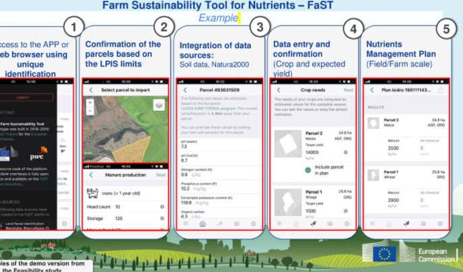Go back from Plan isidro screen
Viewport: 463px width, 272px height.
tap(372, 89)
